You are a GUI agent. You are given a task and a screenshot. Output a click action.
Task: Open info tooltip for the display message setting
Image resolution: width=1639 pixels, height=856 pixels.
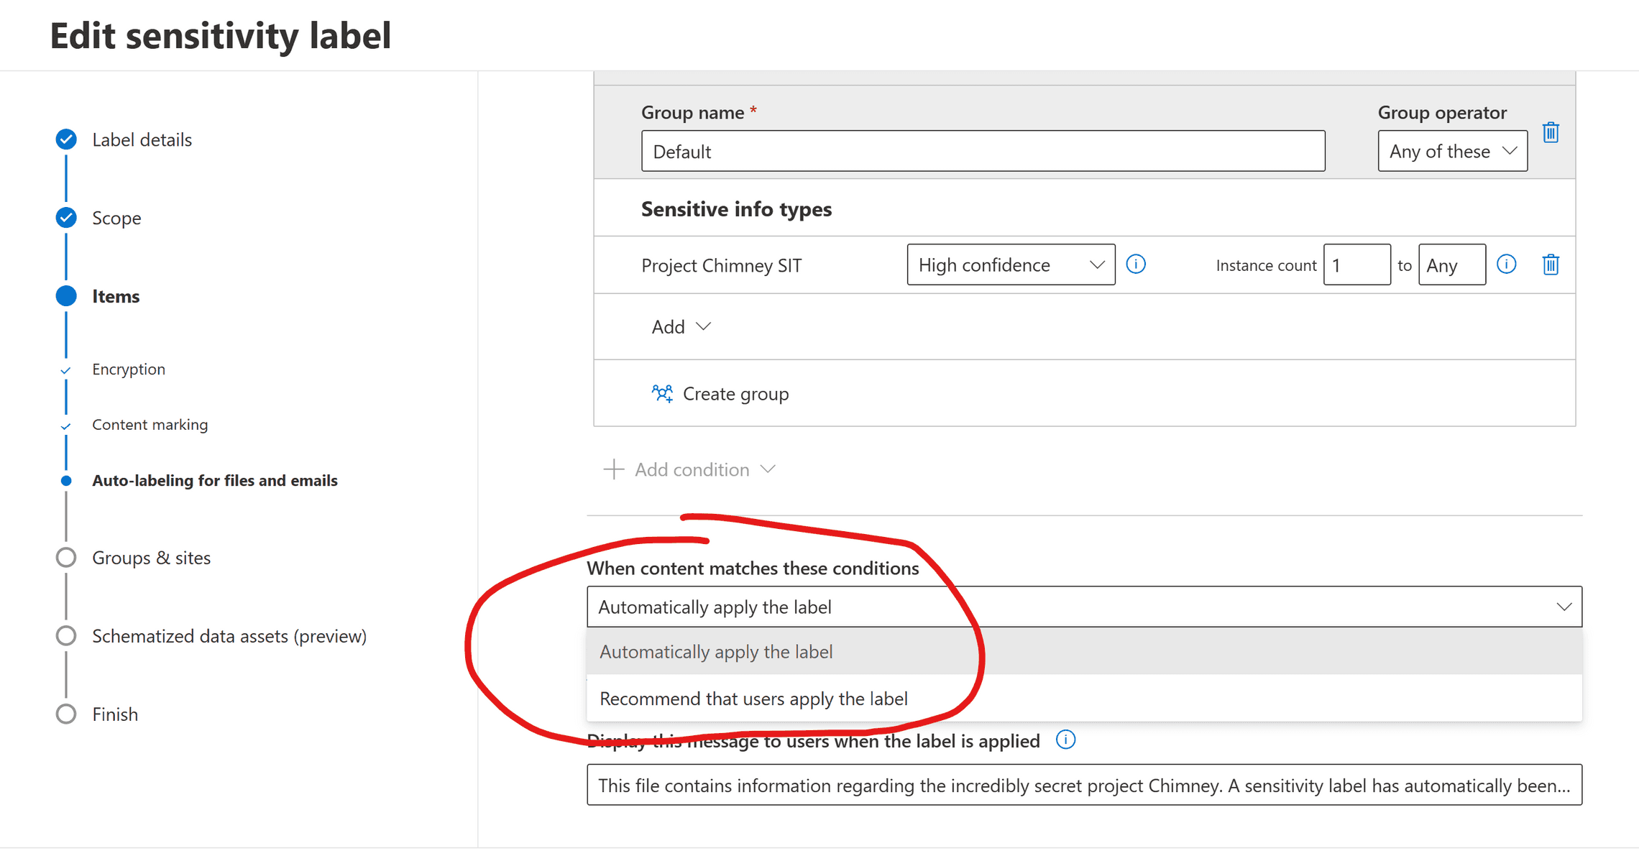coord(1065,740)
